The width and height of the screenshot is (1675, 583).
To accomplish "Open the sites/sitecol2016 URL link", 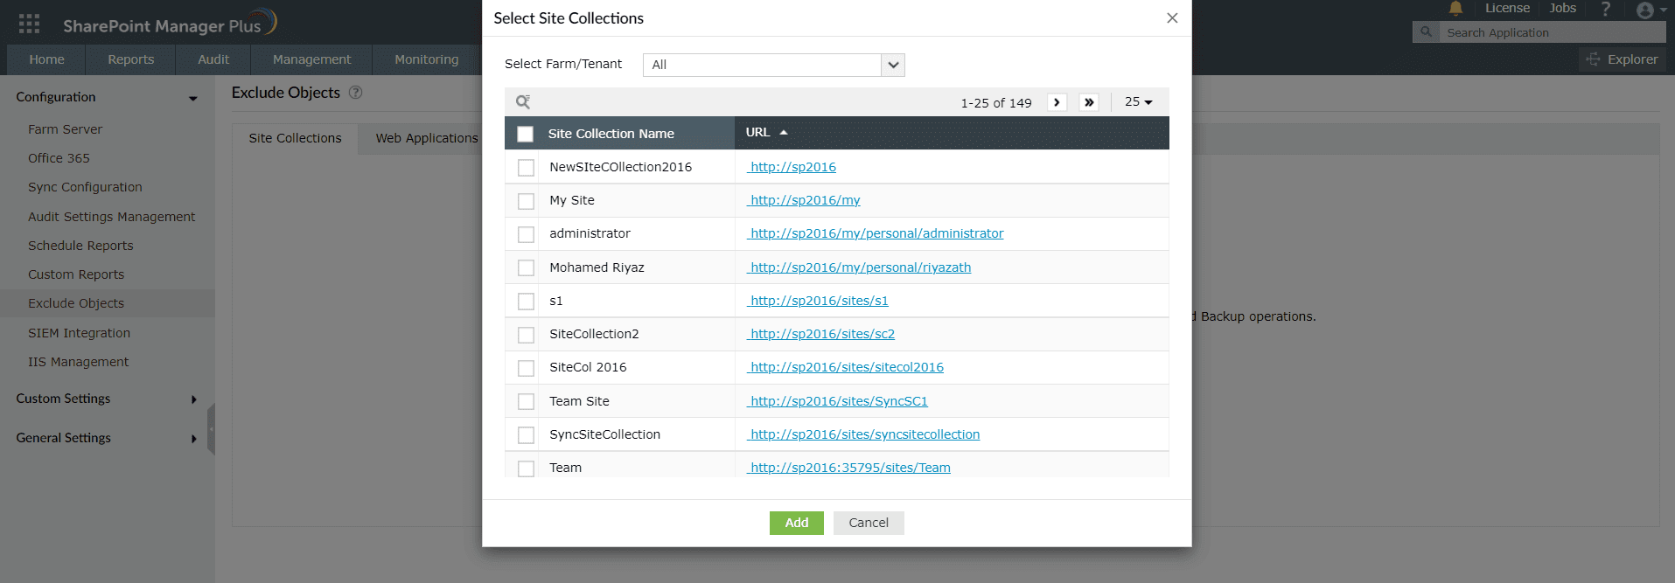I will tap(847, 367).
